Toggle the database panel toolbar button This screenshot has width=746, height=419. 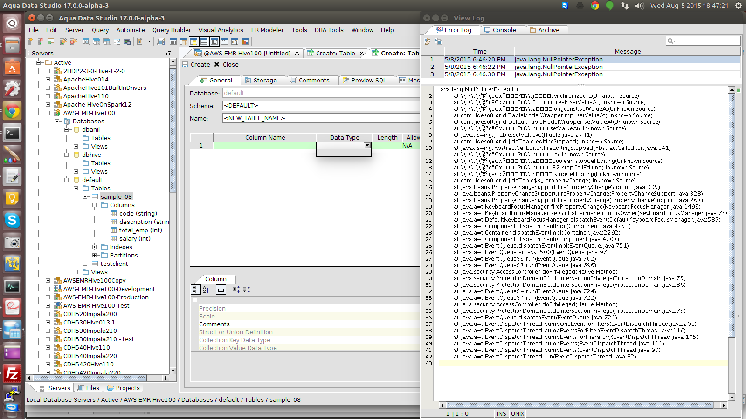click(194, 41)
